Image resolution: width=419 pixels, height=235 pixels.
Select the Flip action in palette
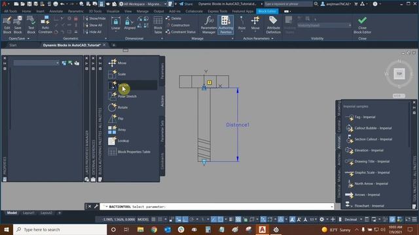116,118
